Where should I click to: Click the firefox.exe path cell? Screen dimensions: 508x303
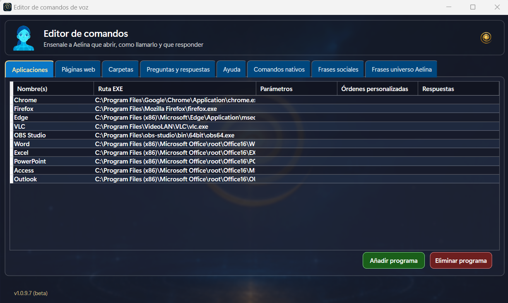(x=175, y=109)
